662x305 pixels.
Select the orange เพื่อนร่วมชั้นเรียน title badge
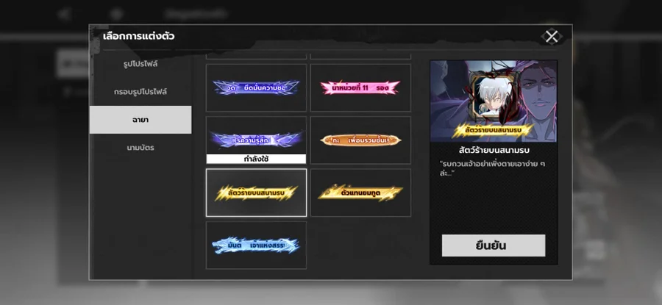point(360,140)
